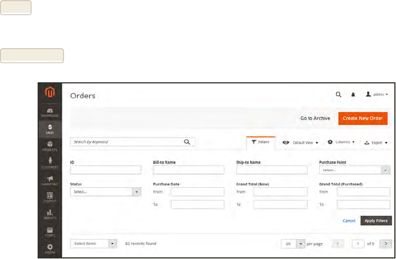Screen dimensions: 396x259
Task: Expand the Status select dropdown
Action: 105,192
